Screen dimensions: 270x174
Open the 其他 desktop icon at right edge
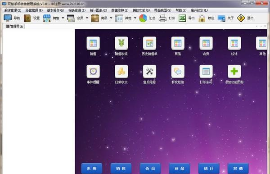(x=262, y=43)
